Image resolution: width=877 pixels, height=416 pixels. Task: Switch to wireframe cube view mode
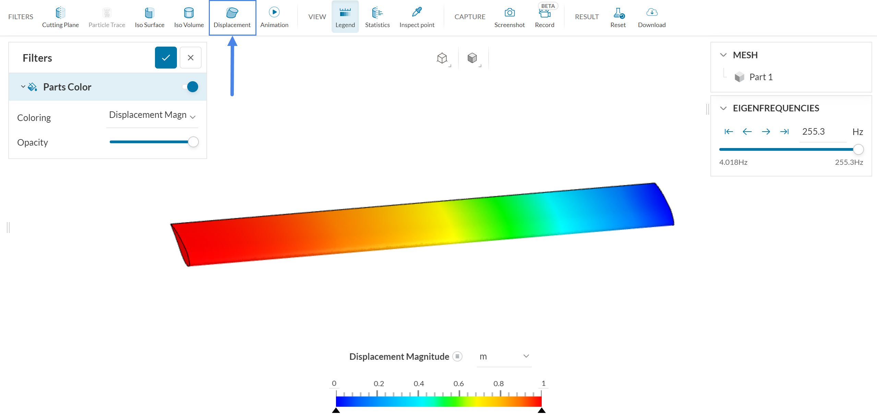point(442,58)
